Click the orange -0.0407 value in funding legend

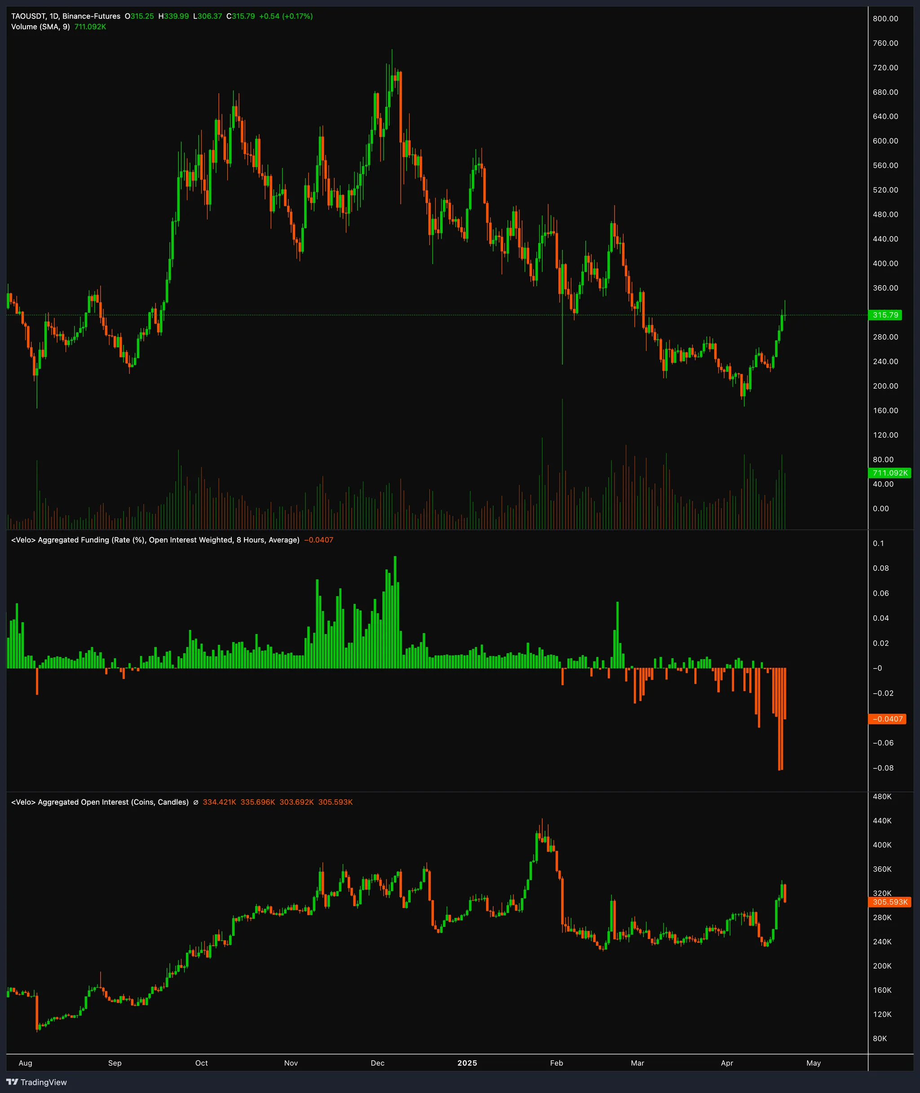pos(318,540)
